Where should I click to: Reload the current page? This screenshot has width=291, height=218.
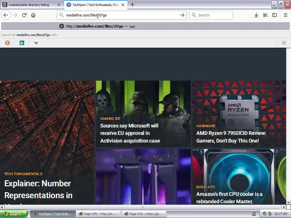[24, 15]
